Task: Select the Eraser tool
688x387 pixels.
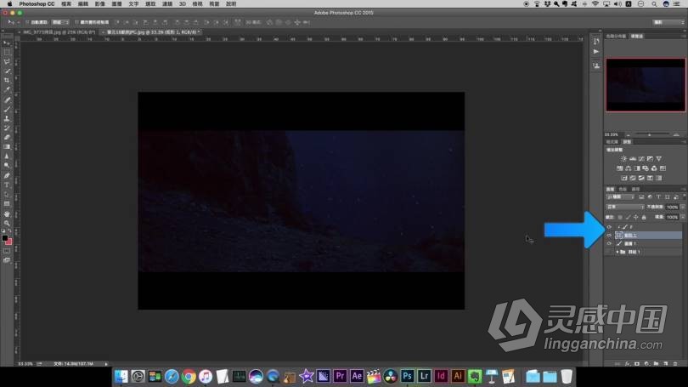Action: click(x=7, y=138)
